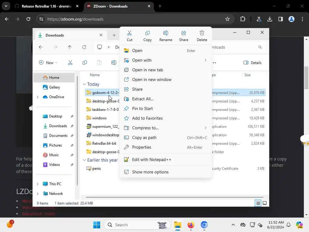Switch to large thumbnails view icon
The height and width of the screenshot is (232, 309).
coord(265,203)
